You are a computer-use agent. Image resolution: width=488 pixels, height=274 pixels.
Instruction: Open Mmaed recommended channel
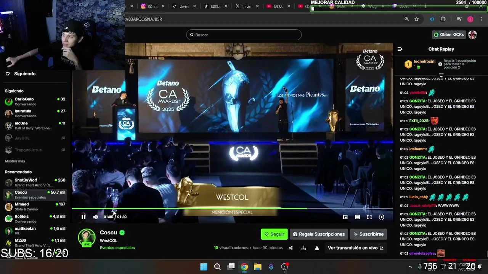tap(35, 207)
